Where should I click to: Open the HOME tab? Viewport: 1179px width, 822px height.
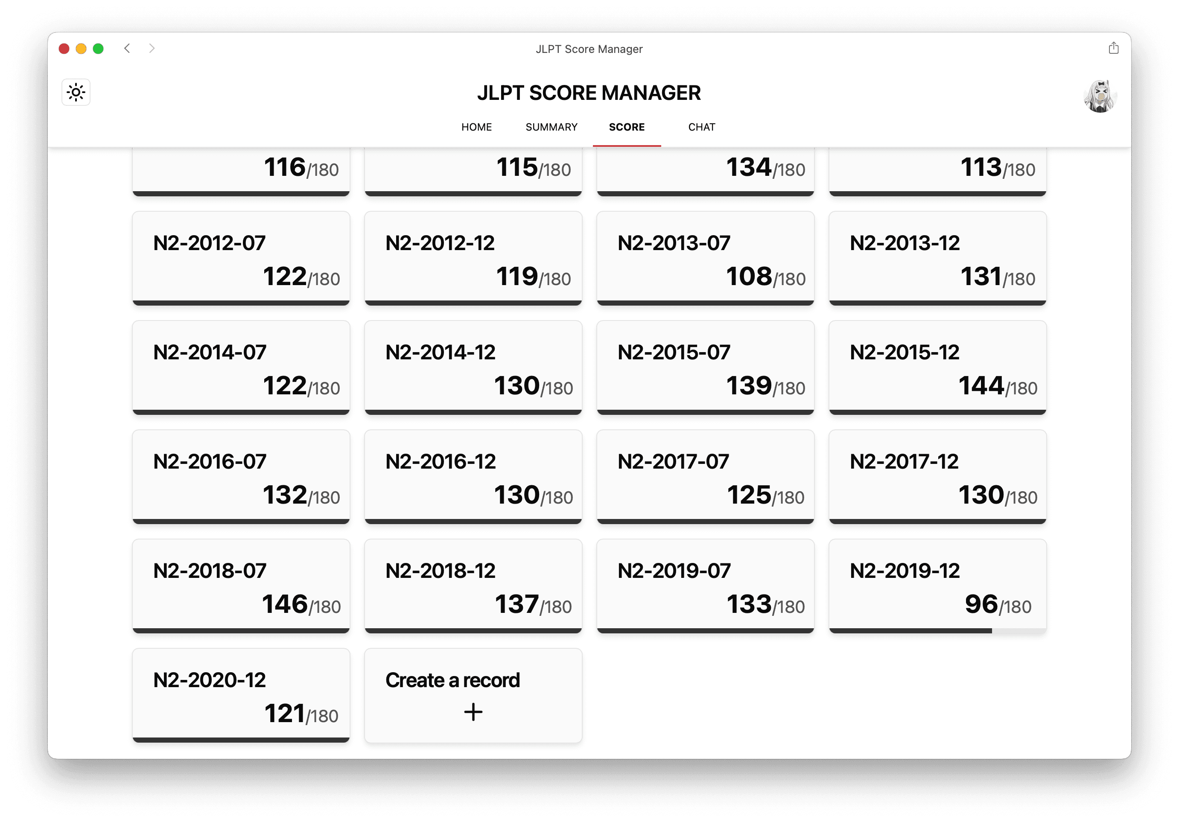click(474, 126)
